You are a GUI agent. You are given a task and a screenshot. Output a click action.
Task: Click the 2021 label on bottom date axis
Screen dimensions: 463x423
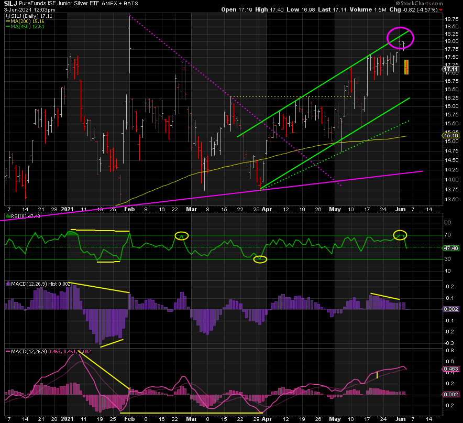click(x=67, y=419)
